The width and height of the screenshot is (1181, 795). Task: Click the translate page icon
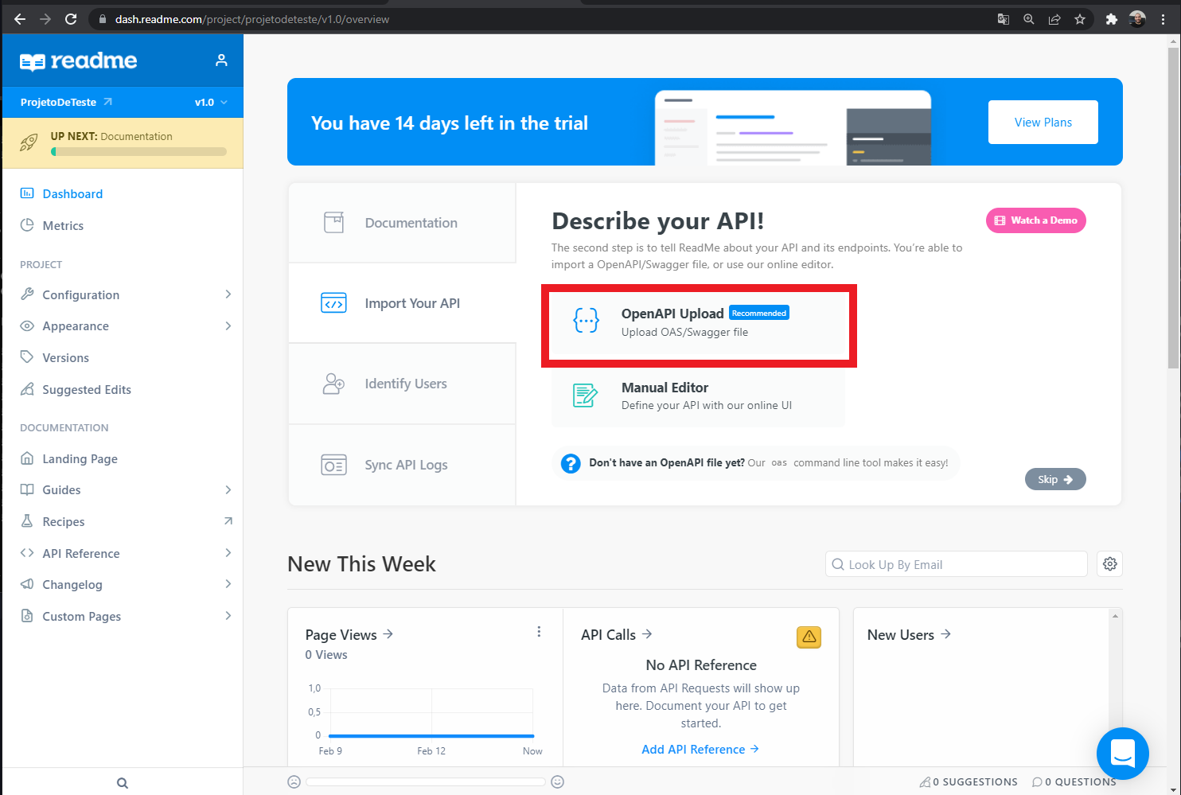coord(1004,19)
